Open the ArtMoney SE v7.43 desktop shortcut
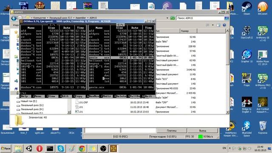272x153 pixels. pyautogui.click(x=263, y=33)
